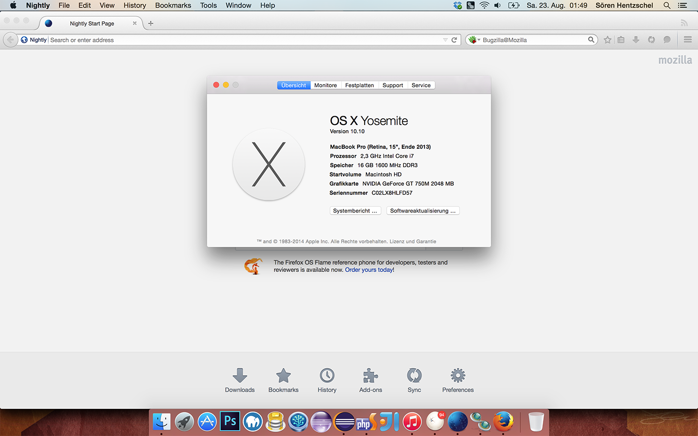The image size is (698, 436).
Task: Click the Firefox OS Flame fox icon
Action: click(x=254, y=266)
